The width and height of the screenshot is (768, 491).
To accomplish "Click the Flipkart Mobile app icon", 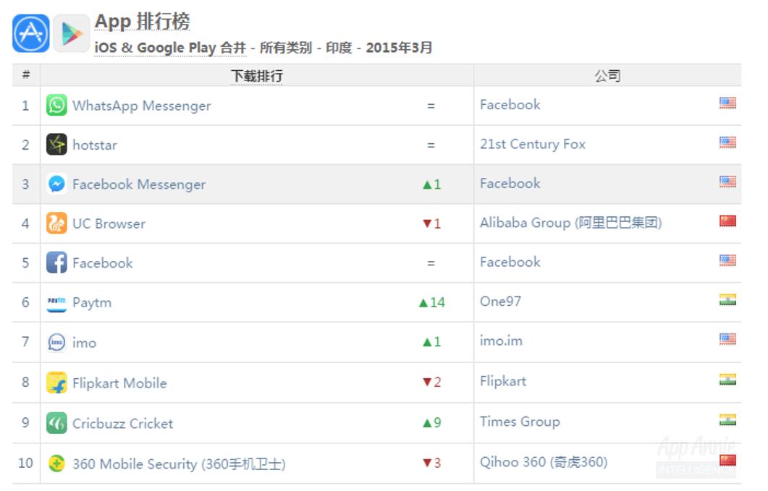I will pyautogui.click(x=56, y=383).
